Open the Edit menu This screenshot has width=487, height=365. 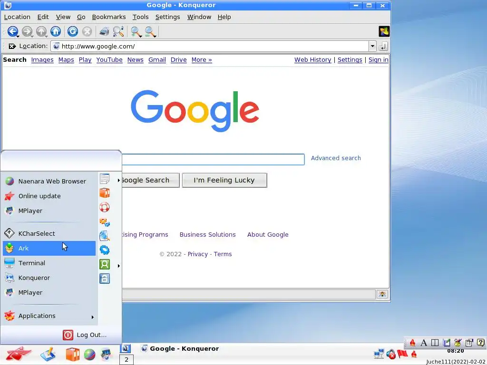coord(43,17)
